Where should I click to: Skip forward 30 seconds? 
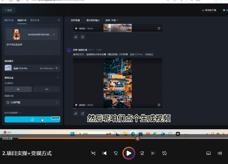click(x=142, y=153)
